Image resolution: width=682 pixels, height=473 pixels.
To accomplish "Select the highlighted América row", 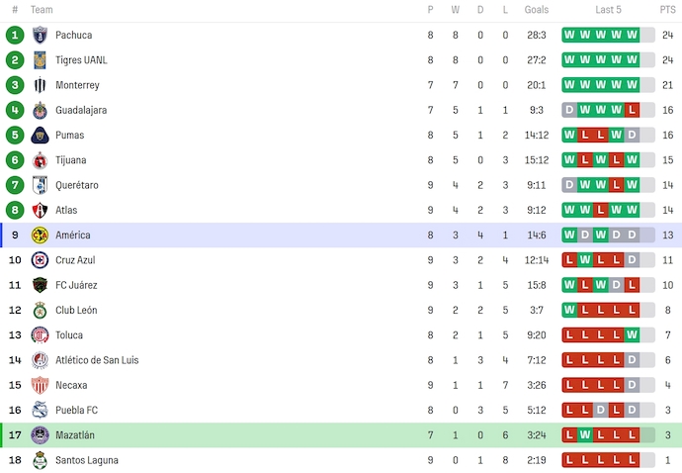I will coord(341,236).
